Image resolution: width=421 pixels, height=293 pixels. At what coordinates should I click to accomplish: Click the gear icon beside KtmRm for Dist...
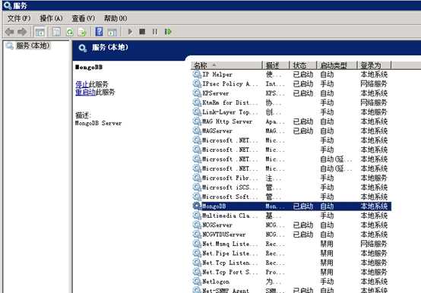(x=197, y=102)
